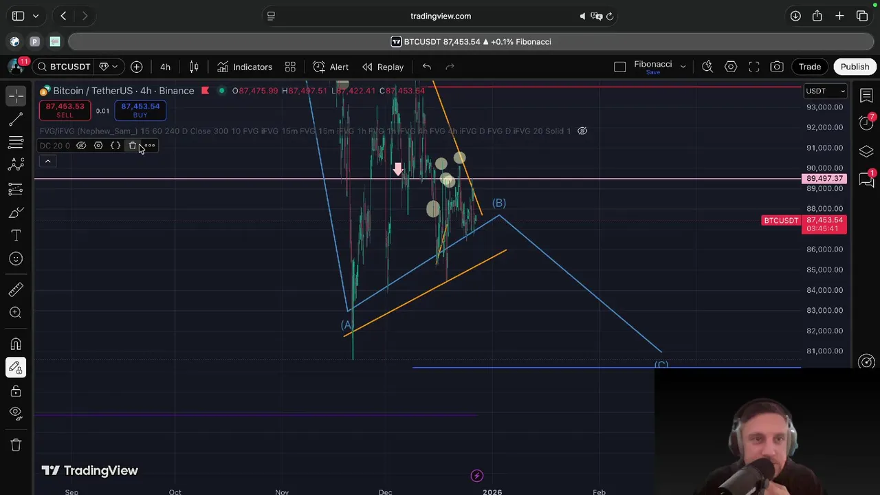
Task: Open the chats panel
Action: [866, 179]
